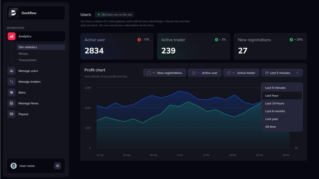Select Last 24 hours from dropdown list
The height and width of the screenshot is (179, 319).
click(274, 103)
